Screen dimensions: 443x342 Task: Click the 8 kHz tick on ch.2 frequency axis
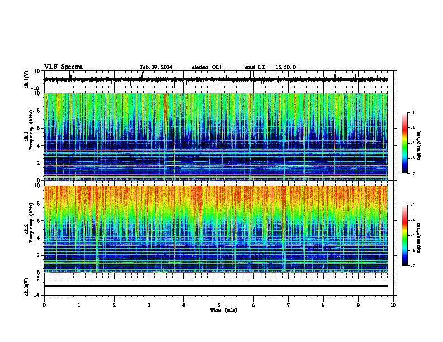point(39,203)
